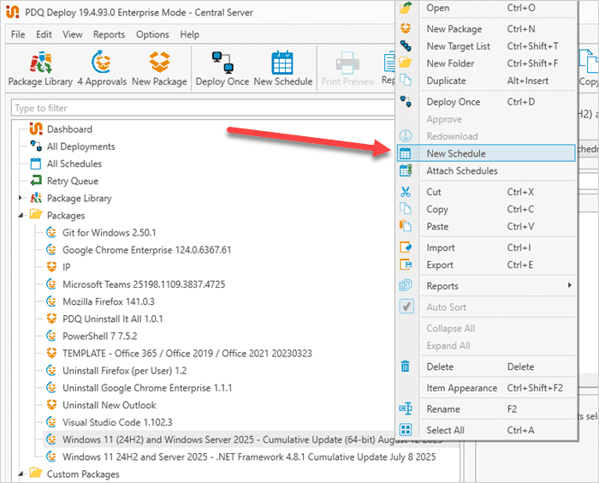Click the New Schedule toolbar icon
This screenshot has height=483, width=599.
tap(282, 63)
